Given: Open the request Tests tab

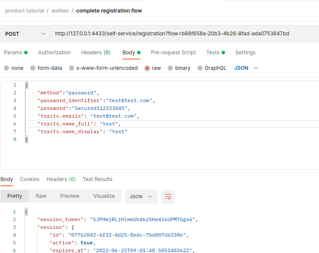Looking at the screenshot, I should [x=213, y=53].
